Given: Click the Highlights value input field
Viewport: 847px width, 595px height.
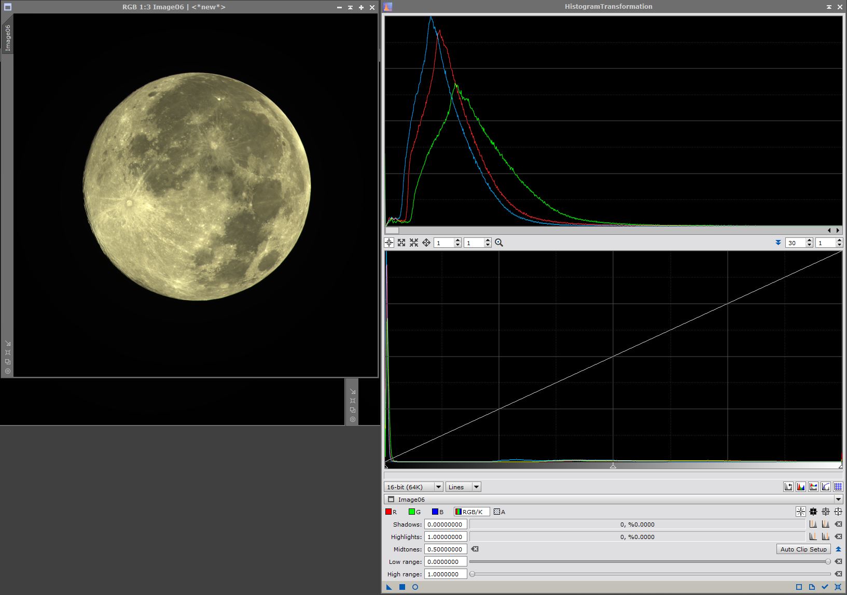Looking at the screenshot, I should pyautogui.click(x=446, y=536).
